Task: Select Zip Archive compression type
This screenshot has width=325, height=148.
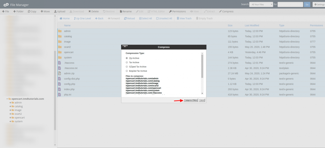Action: pyautogui.click(x=127, y=58)
